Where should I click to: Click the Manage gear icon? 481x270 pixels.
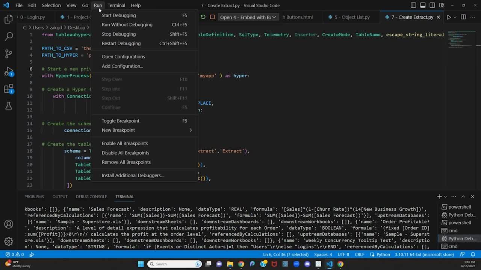point(9,241)
